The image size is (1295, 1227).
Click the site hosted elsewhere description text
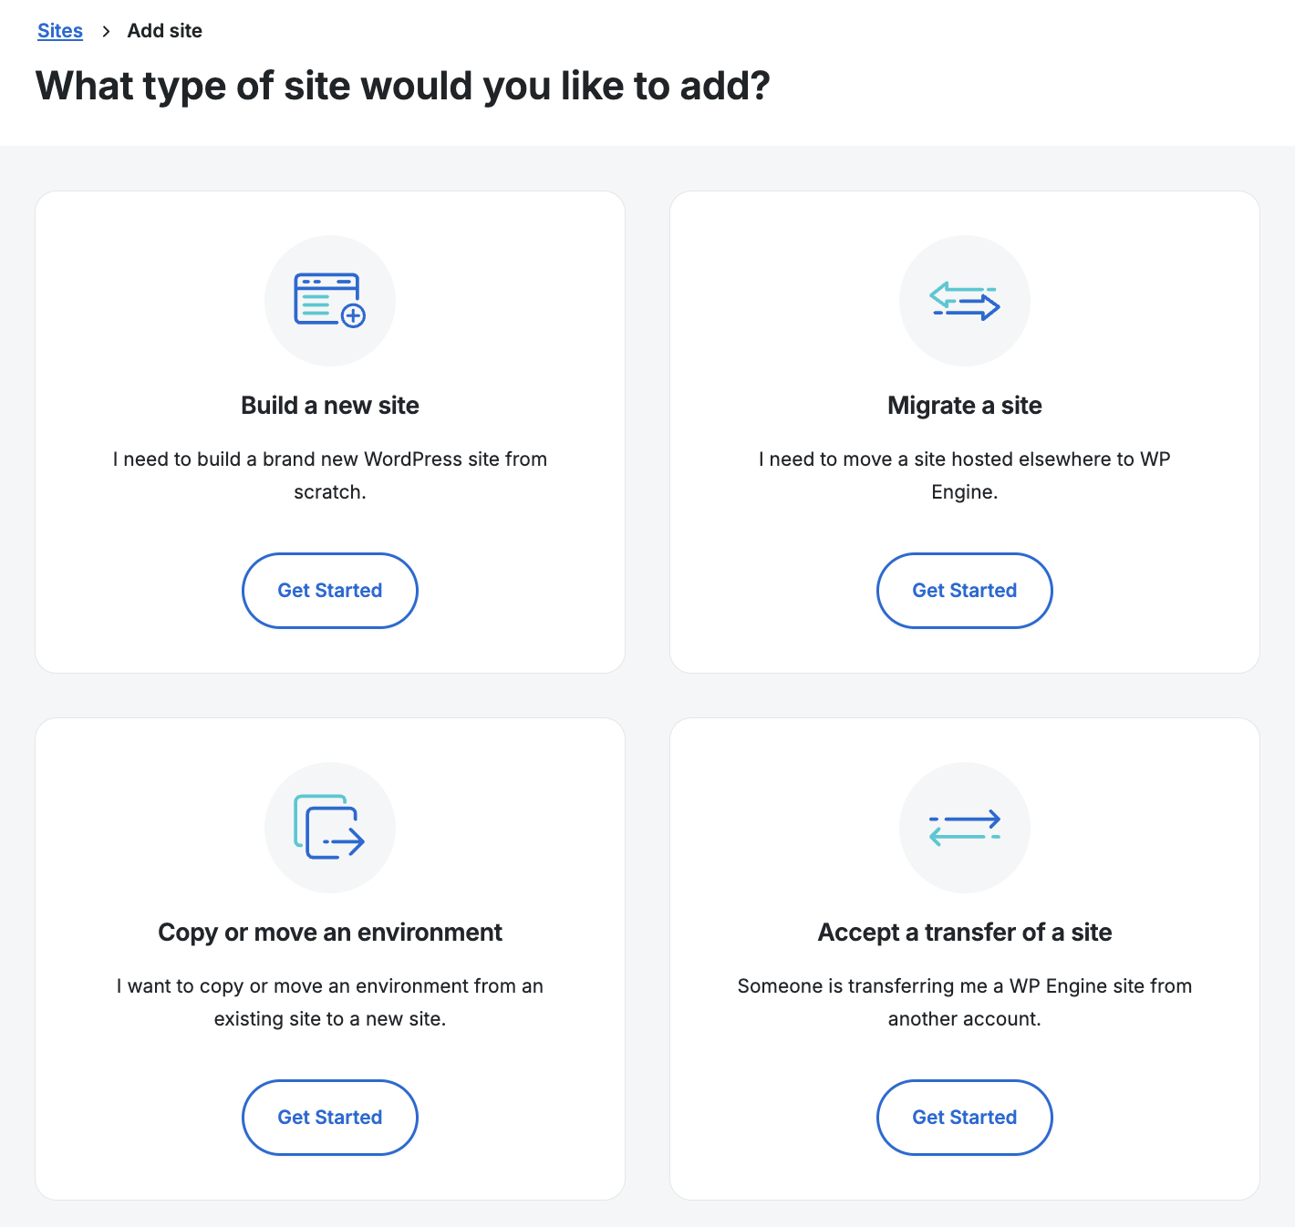(964, 475)
